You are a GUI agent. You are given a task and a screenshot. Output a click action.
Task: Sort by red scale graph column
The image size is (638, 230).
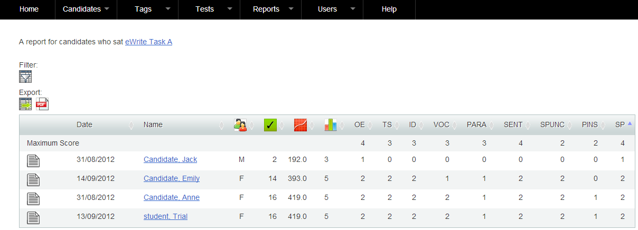[301, 125]
